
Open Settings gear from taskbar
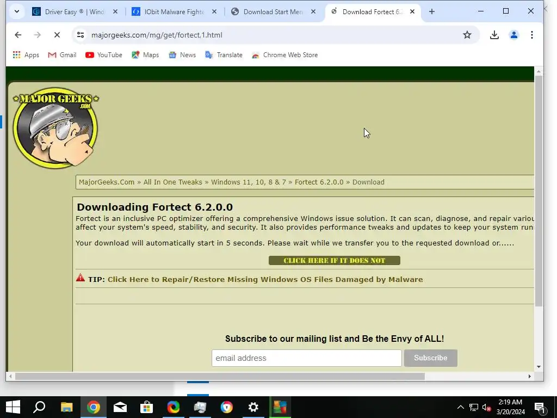click(253, 407)
